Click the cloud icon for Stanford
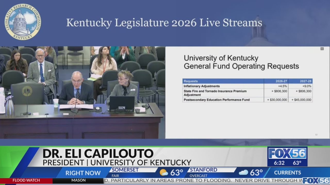The image size is (330, 185). pos(243,172)
